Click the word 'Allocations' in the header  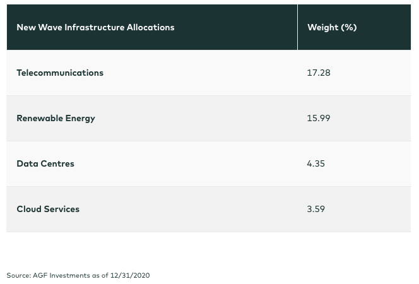pos(150,27)
